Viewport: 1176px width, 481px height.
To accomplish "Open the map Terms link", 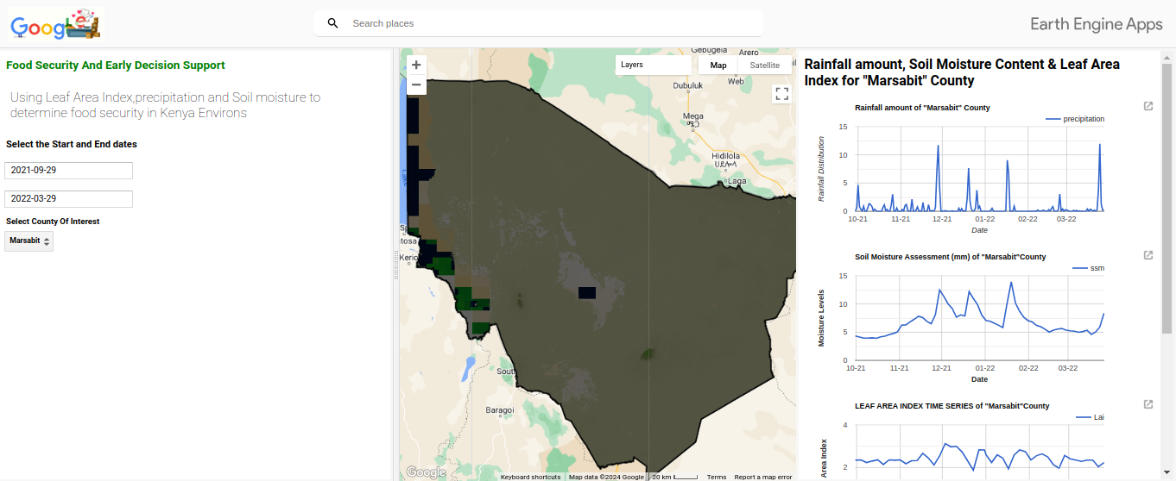I will 717,477.
